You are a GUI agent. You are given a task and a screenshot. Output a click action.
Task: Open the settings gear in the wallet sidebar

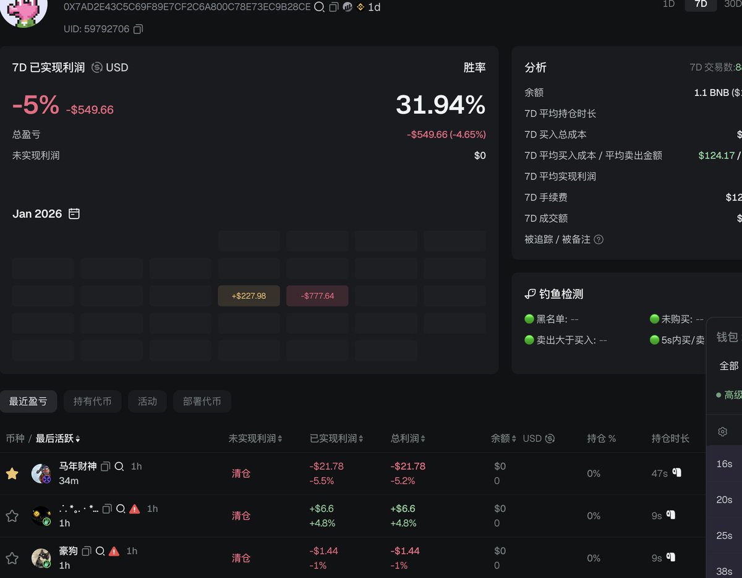(x=723, y=431)
